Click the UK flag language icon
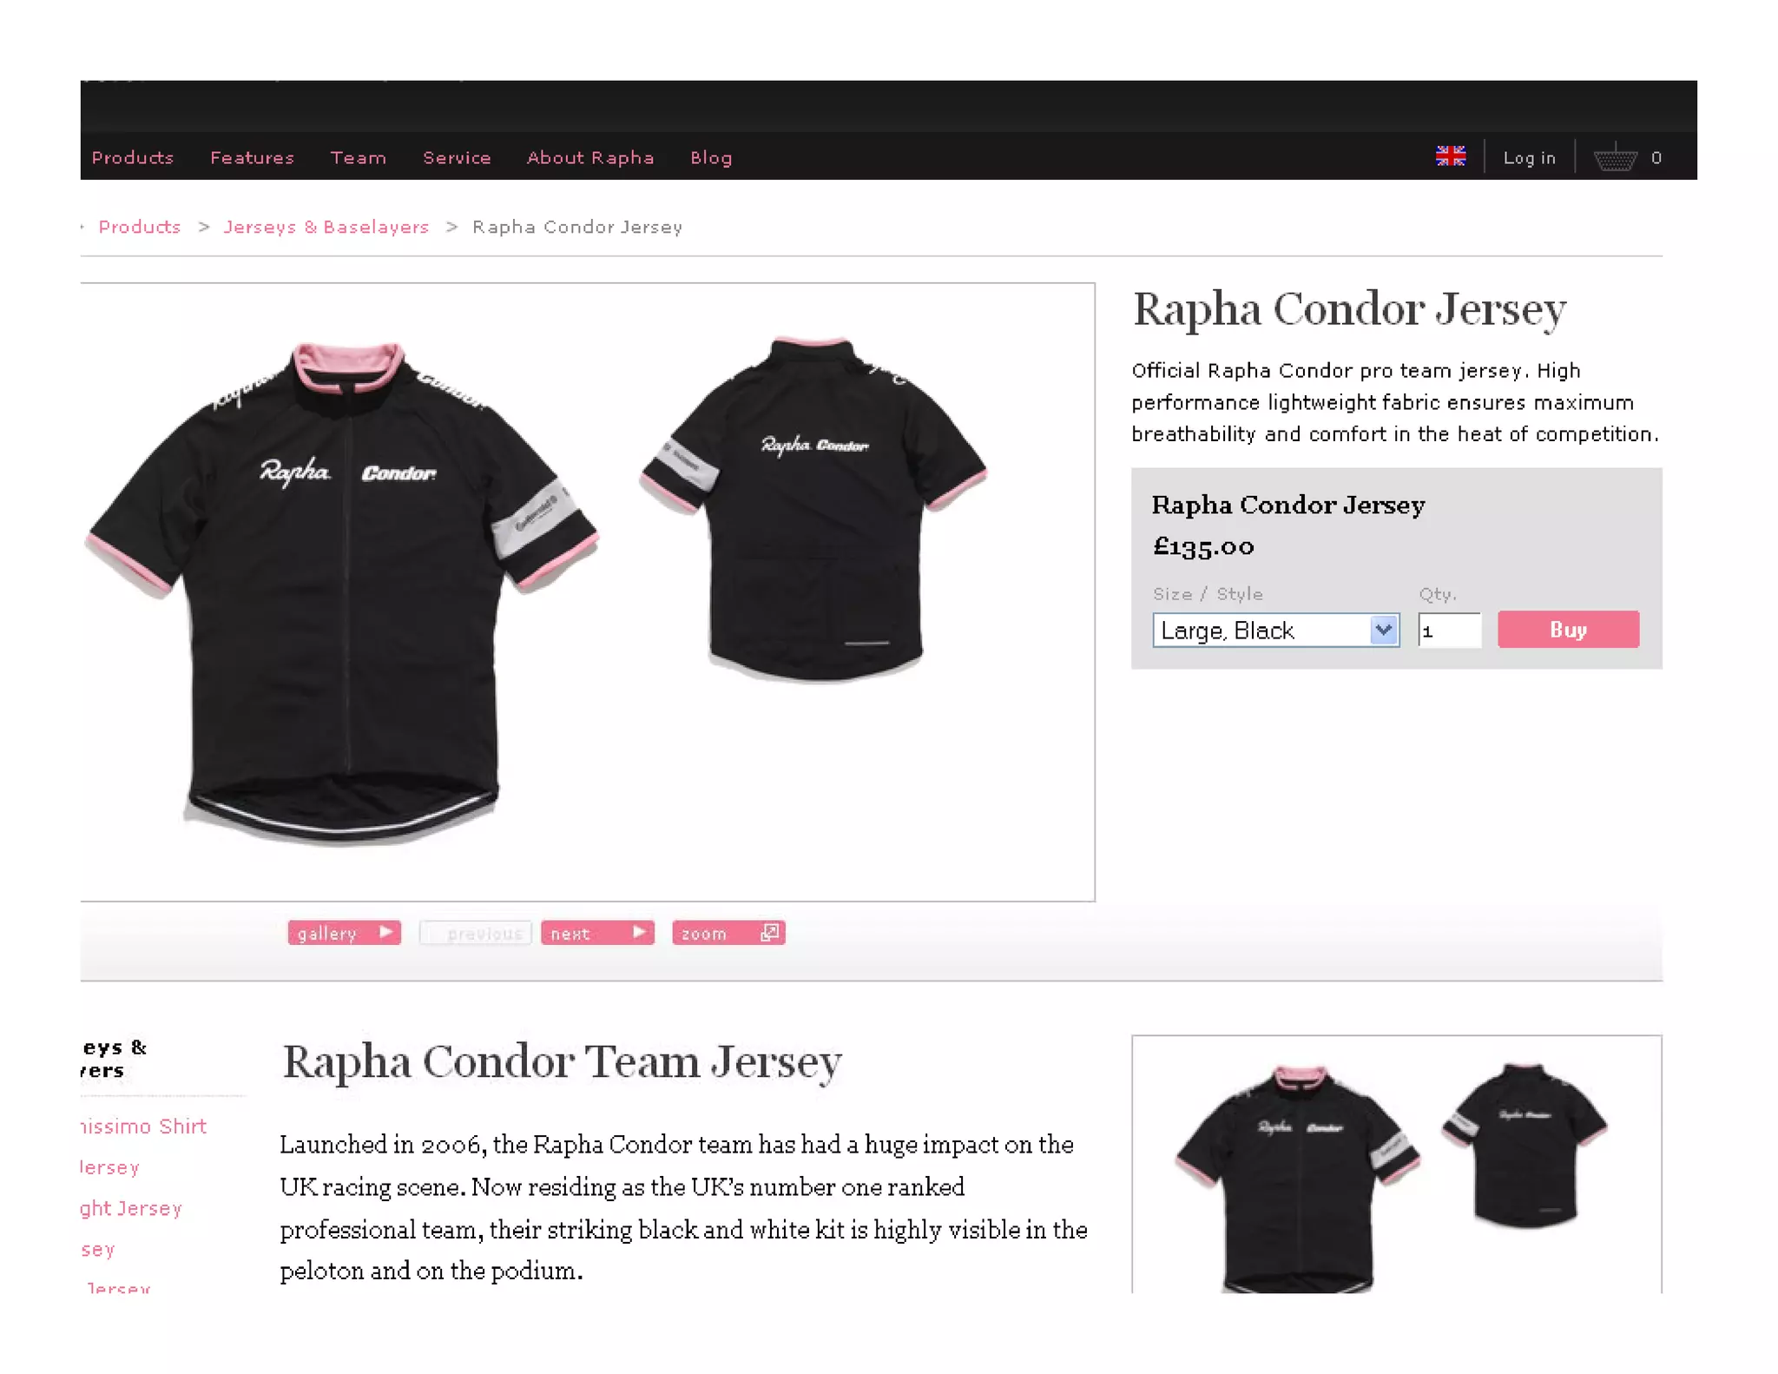1778x1374 pixels. pyautogui.click(x=1450, y=156)
